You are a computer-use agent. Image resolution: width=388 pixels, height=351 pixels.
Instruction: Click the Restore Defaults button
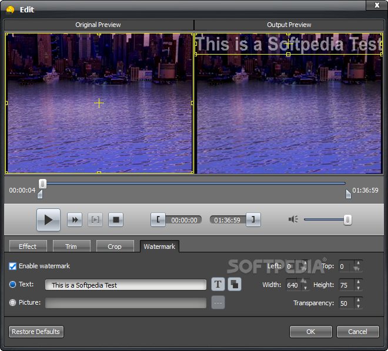(36, 332)
